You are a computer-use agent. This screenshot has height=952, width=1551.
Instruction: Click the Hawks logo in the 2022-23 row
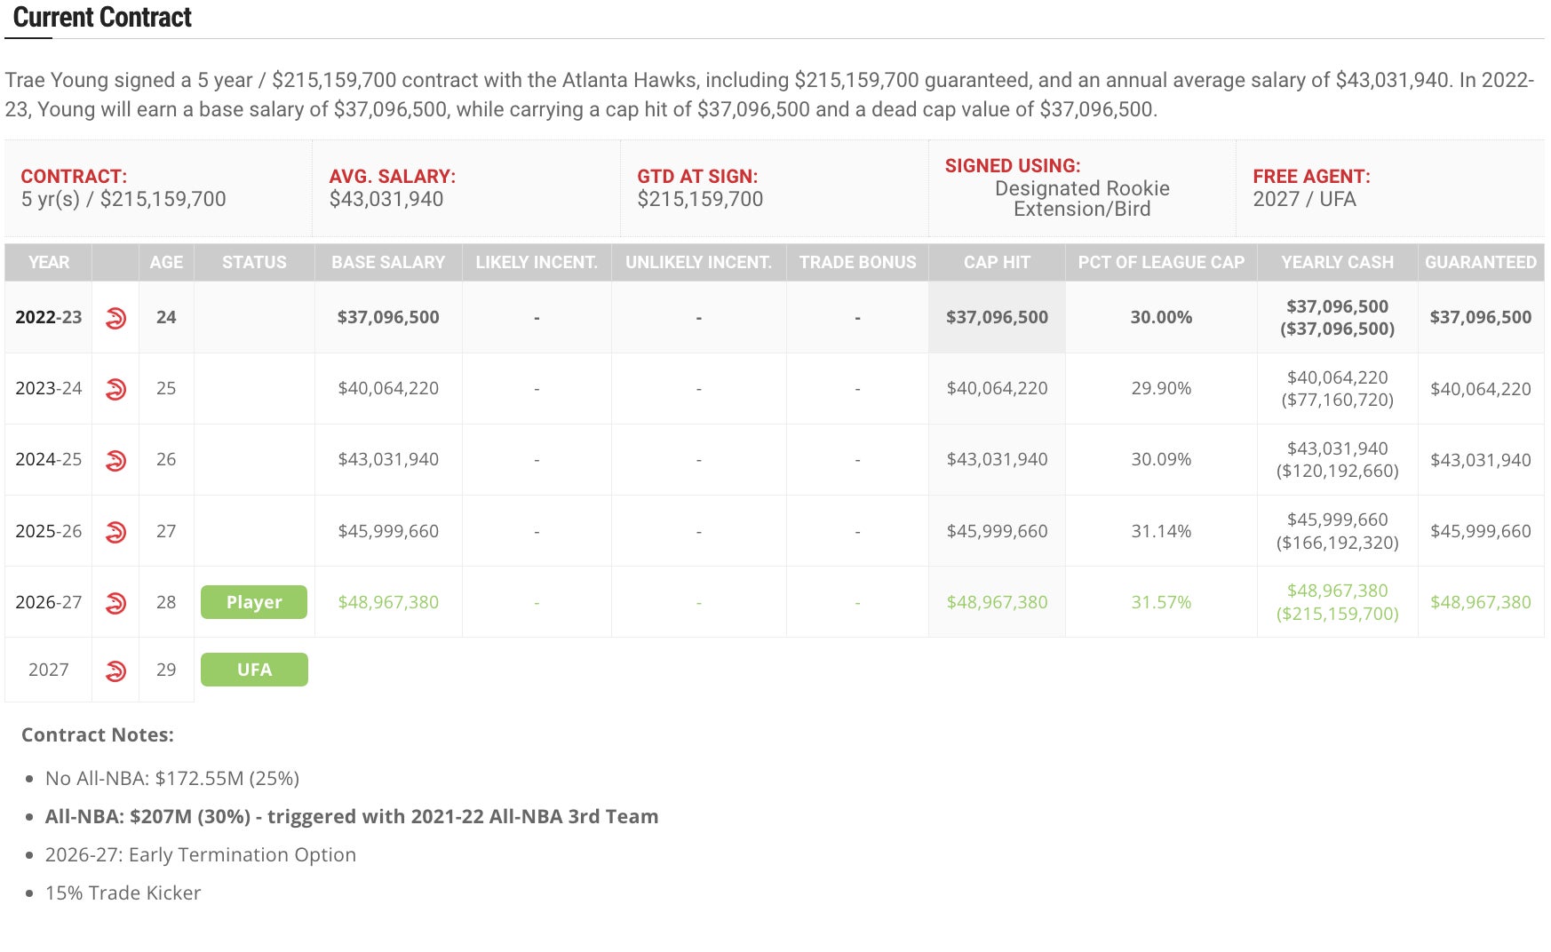point(115,318)
